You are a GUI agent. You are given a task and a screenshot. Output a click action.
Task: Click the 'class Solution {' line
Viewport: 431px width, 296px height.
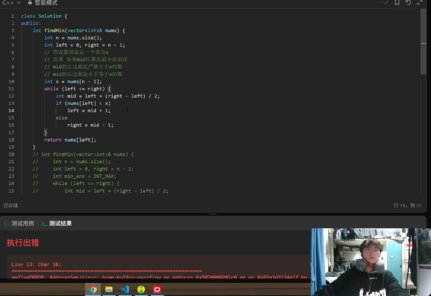pyautogui.click(x=44, y=16)
